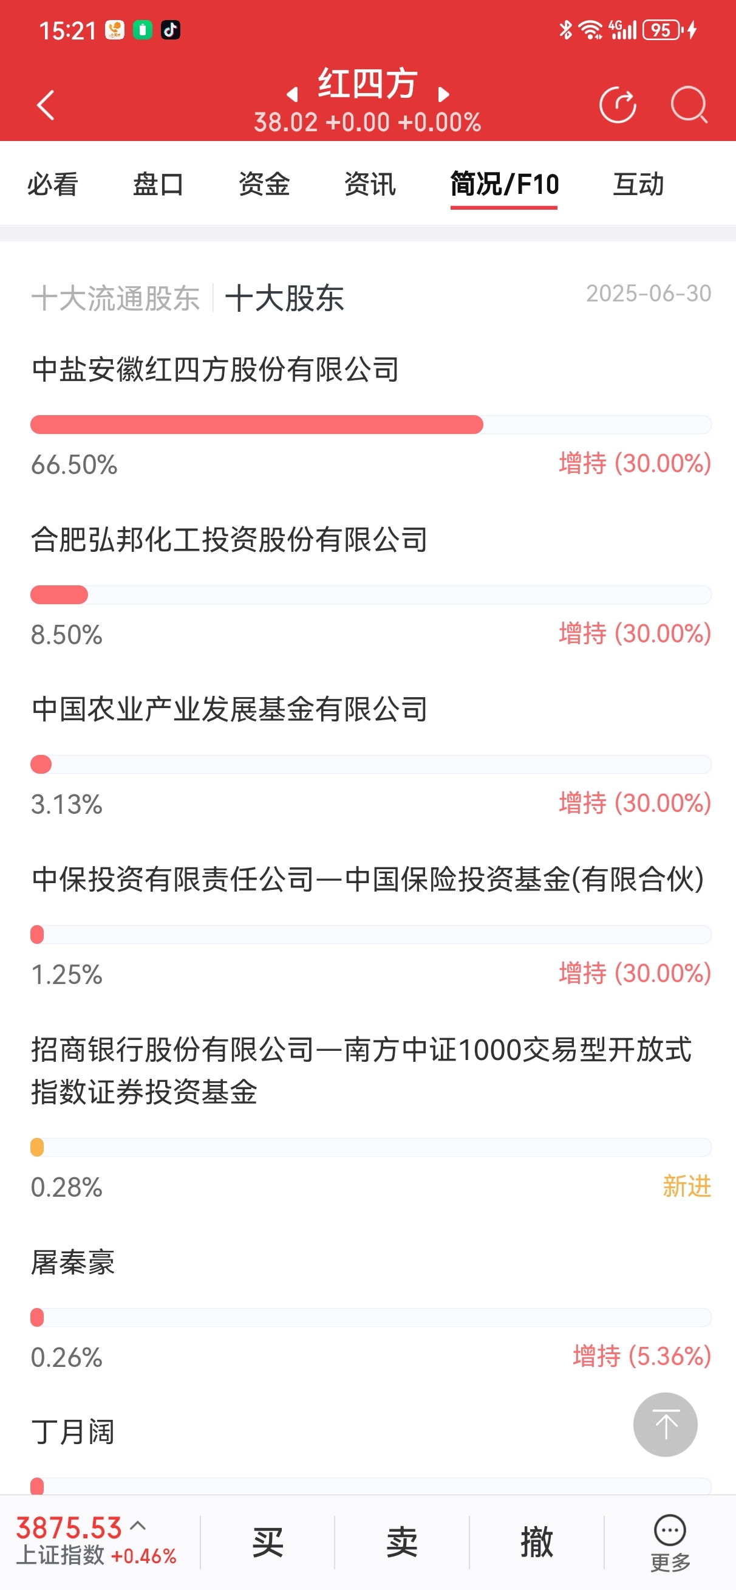The image size is (736, 1590).
Task: Switch to the 资金 tab
Action: coord(264,185)
